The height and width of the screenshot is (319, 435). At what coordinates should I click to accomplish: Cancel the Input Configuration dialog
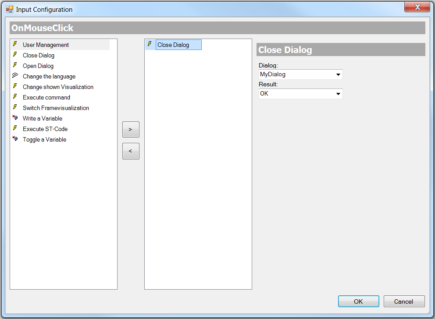coord(404,301)
